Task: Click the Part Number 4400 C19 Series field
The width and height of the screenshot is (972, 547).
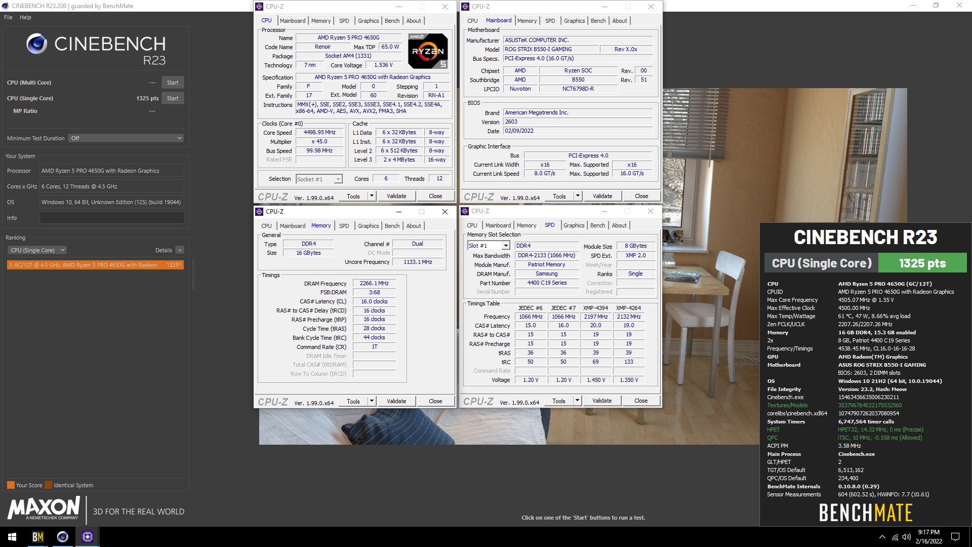Action: click(547, 283)
